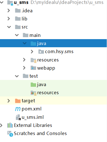Expand the target folder chevron

[9, 101]
